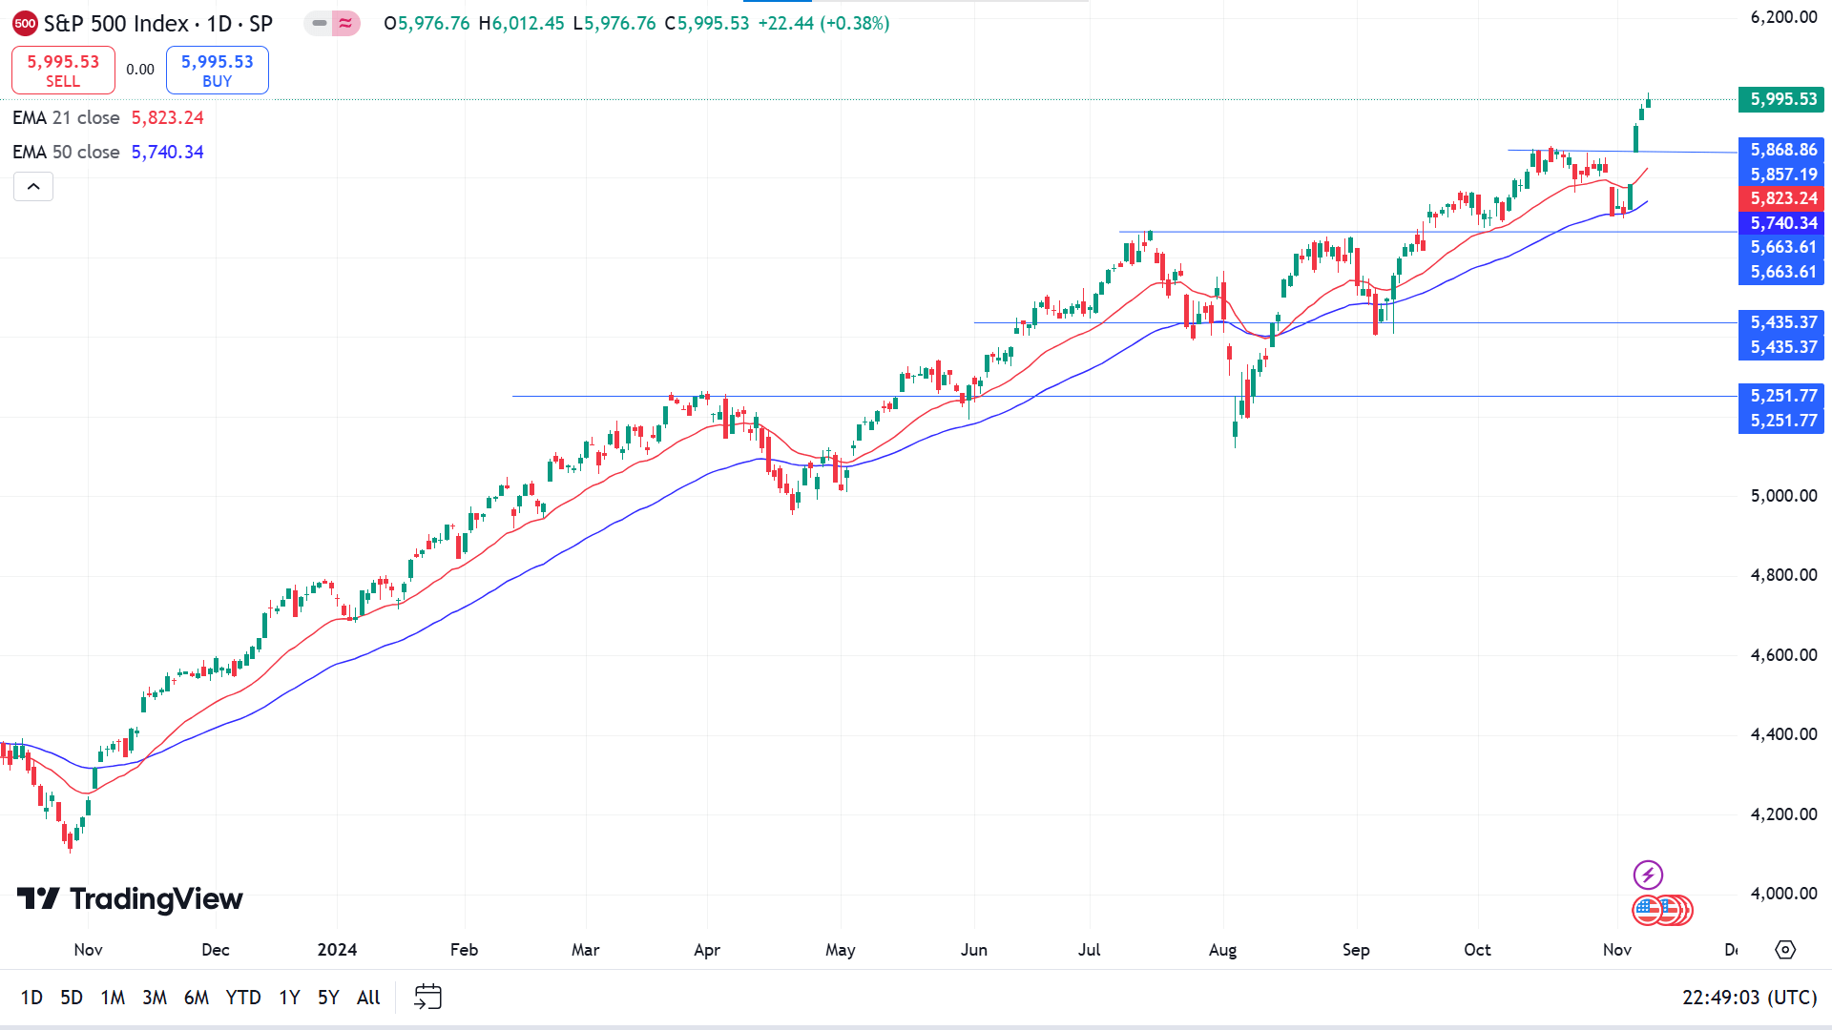Click the 6,200.00 price axis label
The width and height of the screenshot is (1832, 1030).
coord(1783,17)
